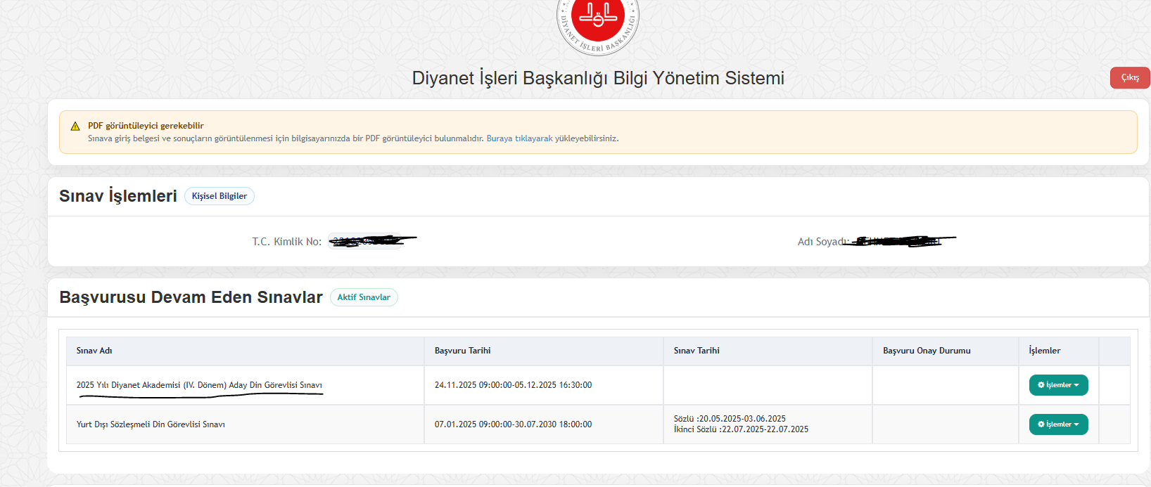The width and height of the screenshot is (1151, 487).
Task: Click the Sınav Adı column header
Action: click(94, 351)
